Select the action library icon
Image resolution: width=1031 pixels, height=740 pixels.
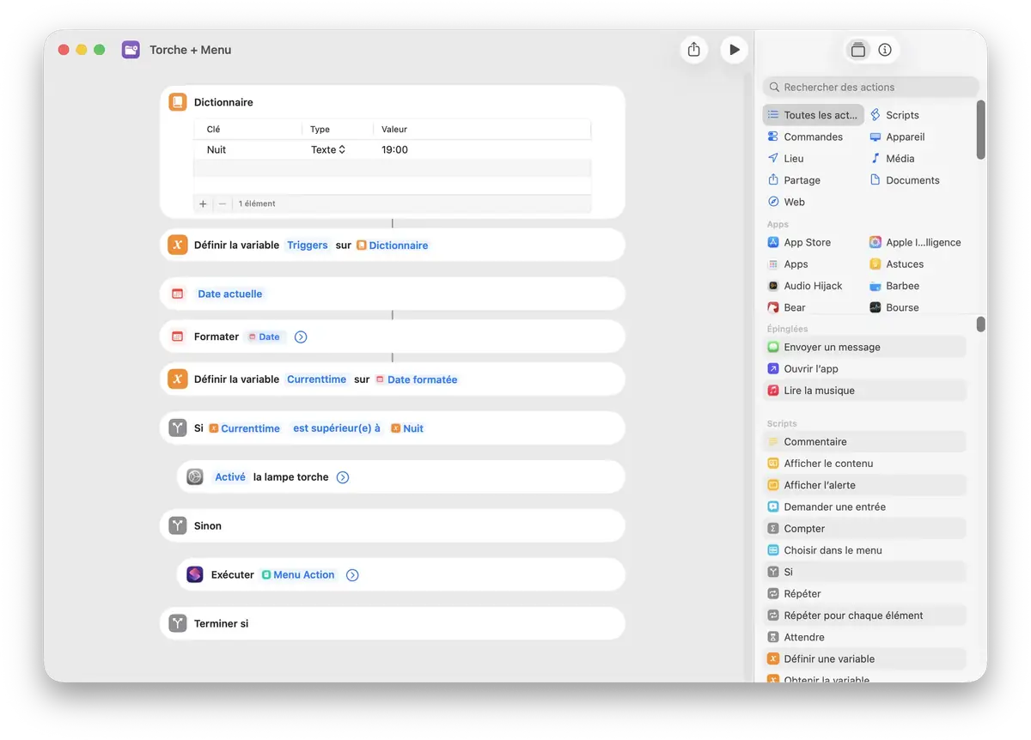tap(857, 50)
